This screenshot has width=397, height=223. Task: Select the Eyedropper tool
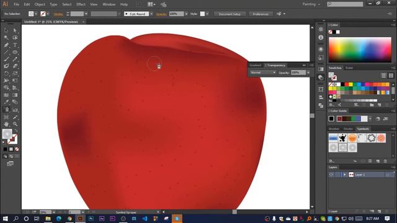click(x=6, y=102)
